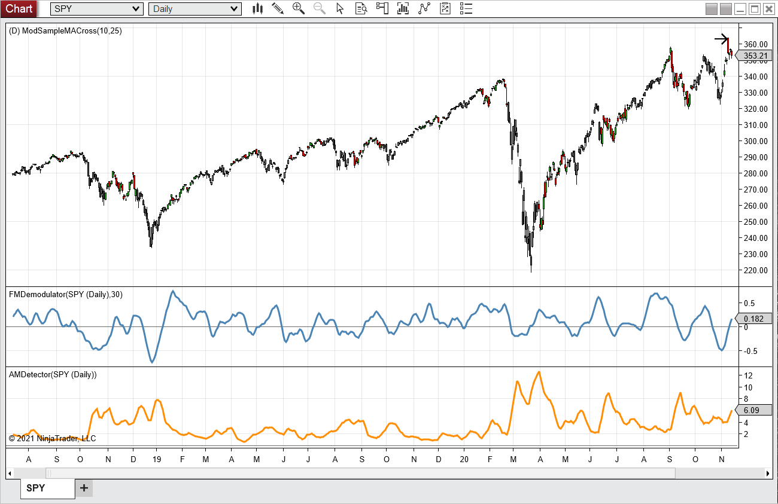Open the chart properties list icon

pos(466,8)
